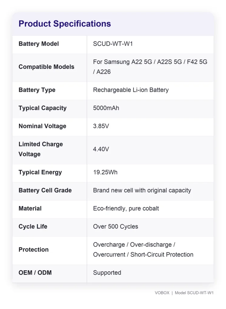Click the 3.85V nominal voltage value
Screen dimensions: 226x309
pyautogui.click(x=101, y=126)
